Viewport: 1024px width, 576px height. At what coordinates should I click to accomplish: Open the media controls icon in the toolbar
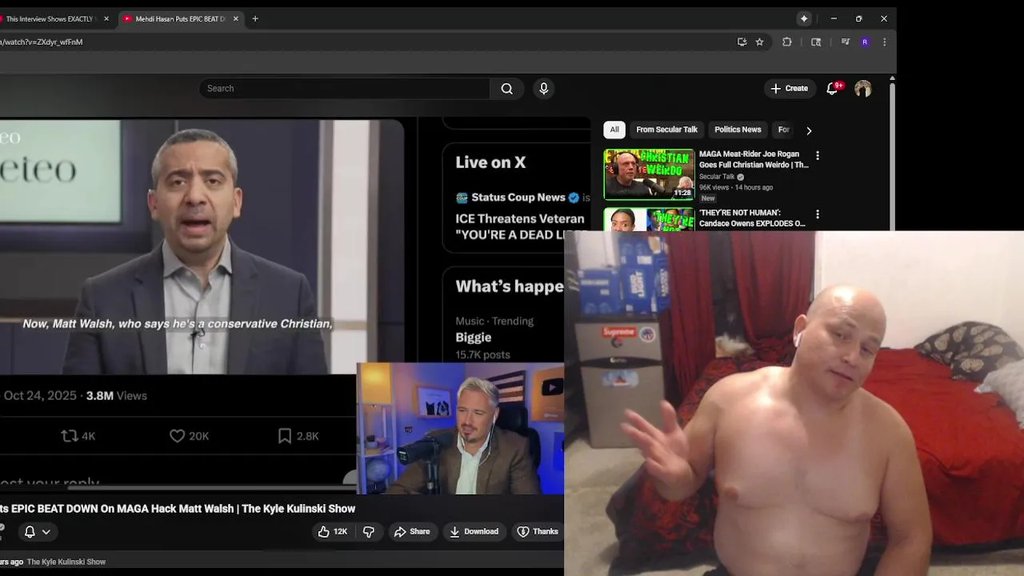tap(845, 42)
